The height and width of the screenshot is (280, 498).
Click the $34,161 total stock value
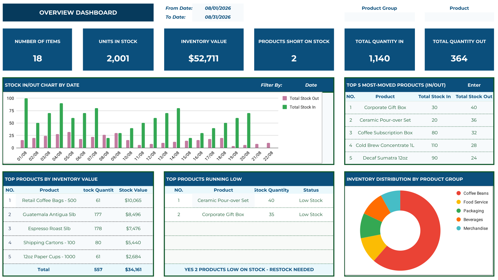133,270
